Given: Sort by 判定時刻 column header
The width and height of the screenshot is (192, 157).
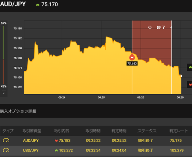Looking at the screenshot, I should (119, 131).
